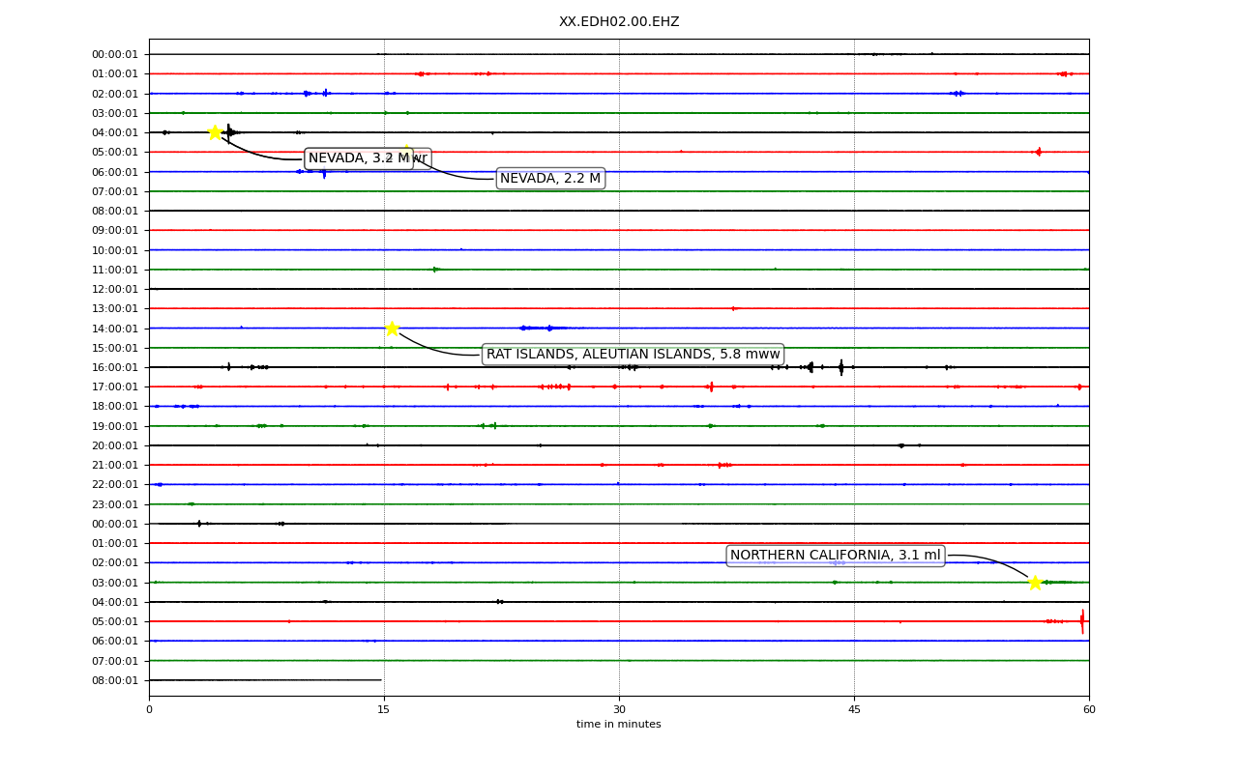Click the 60 tick on the time axis
1238x773 pixels.
tap(1089, 709)
